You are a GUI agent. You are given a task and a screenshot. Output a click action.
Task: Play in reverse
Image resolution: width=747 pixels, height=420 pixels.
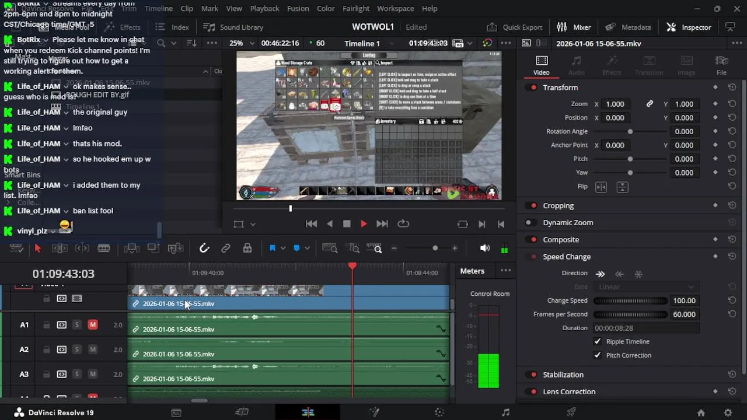click(x=330, y=224)
